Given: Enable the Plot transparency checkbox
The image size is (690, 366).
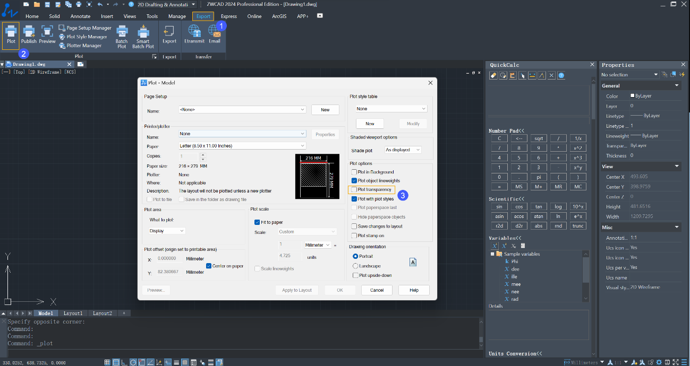Looking at the screenshot, I should pyautogui.click(x=354, y=189).
